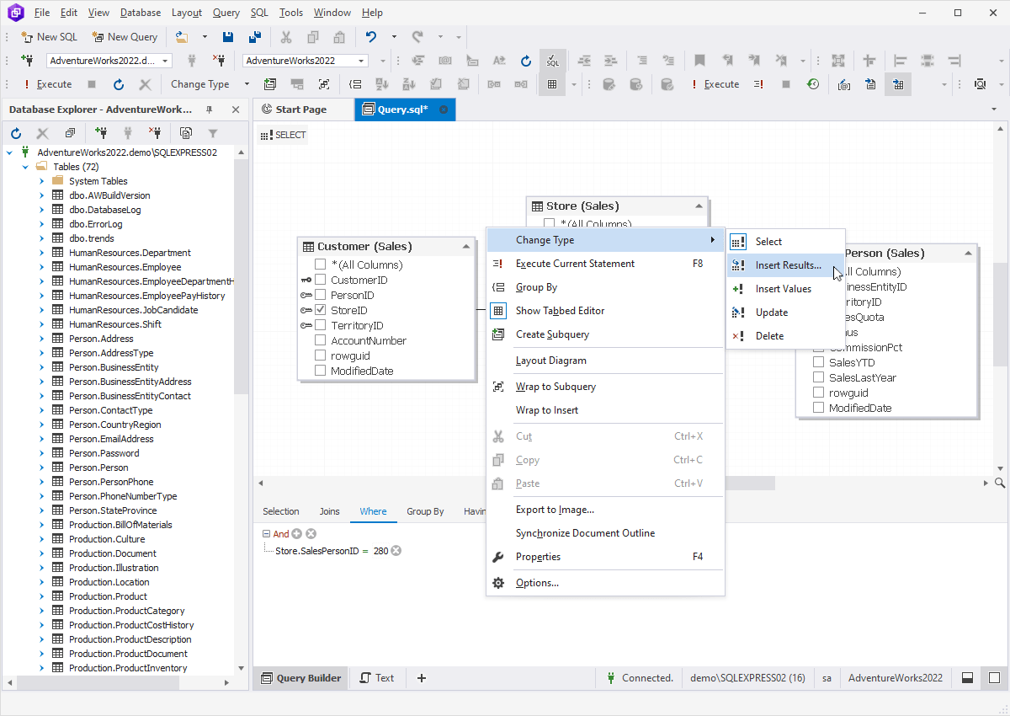Image resolution: width=1010 pixels, height=716 pixels.
Task: Toggle the SQL syntax check icon
Action: (x=552, y=61)
